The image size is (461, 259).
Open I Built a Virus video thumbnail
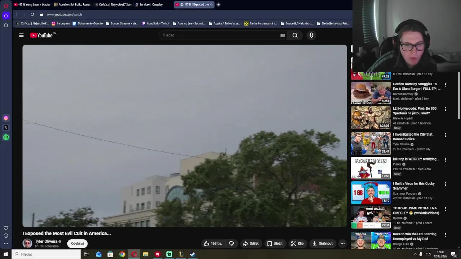pos(371,192)
